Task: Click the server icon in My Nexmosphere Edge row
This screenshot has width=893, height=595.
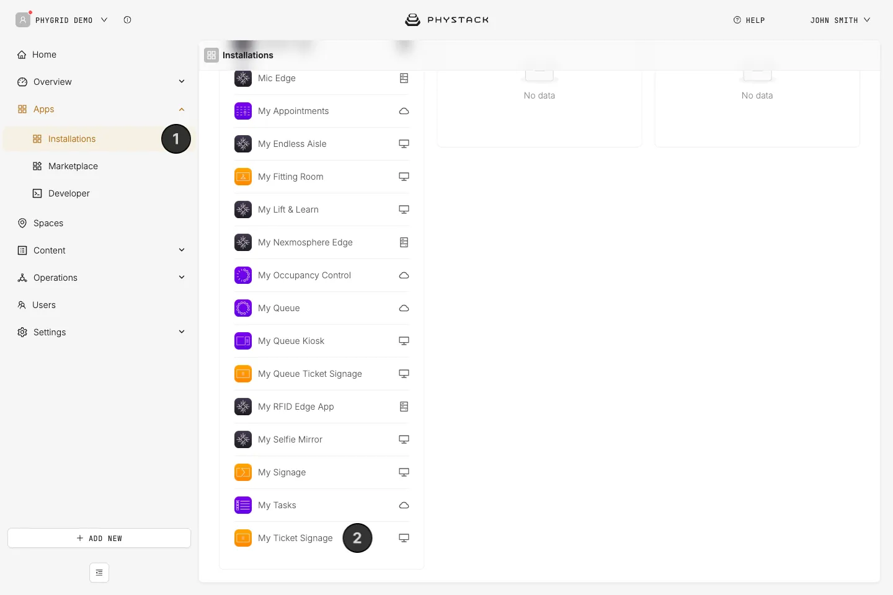Action: tap(404, 242)
